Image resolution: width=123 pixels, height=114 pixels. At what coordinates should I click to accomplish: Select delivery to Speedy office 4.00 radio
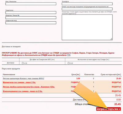[x=23, y=63]
